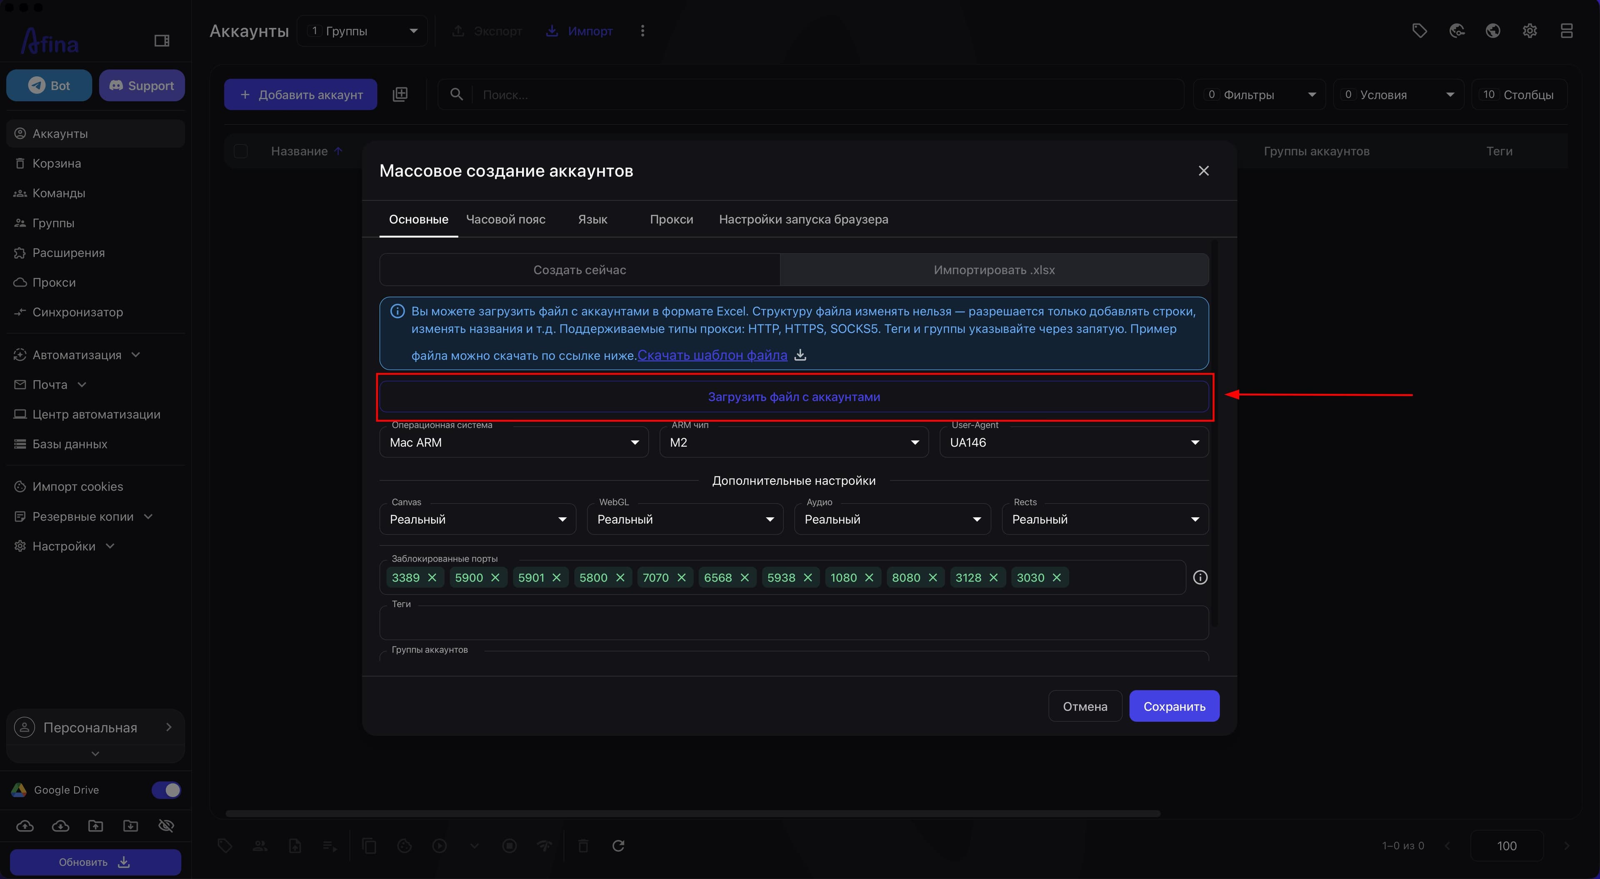Screen dimensions: 1600x879
Task: Open the Группы dropdown in header
Action: click(362, 30)
